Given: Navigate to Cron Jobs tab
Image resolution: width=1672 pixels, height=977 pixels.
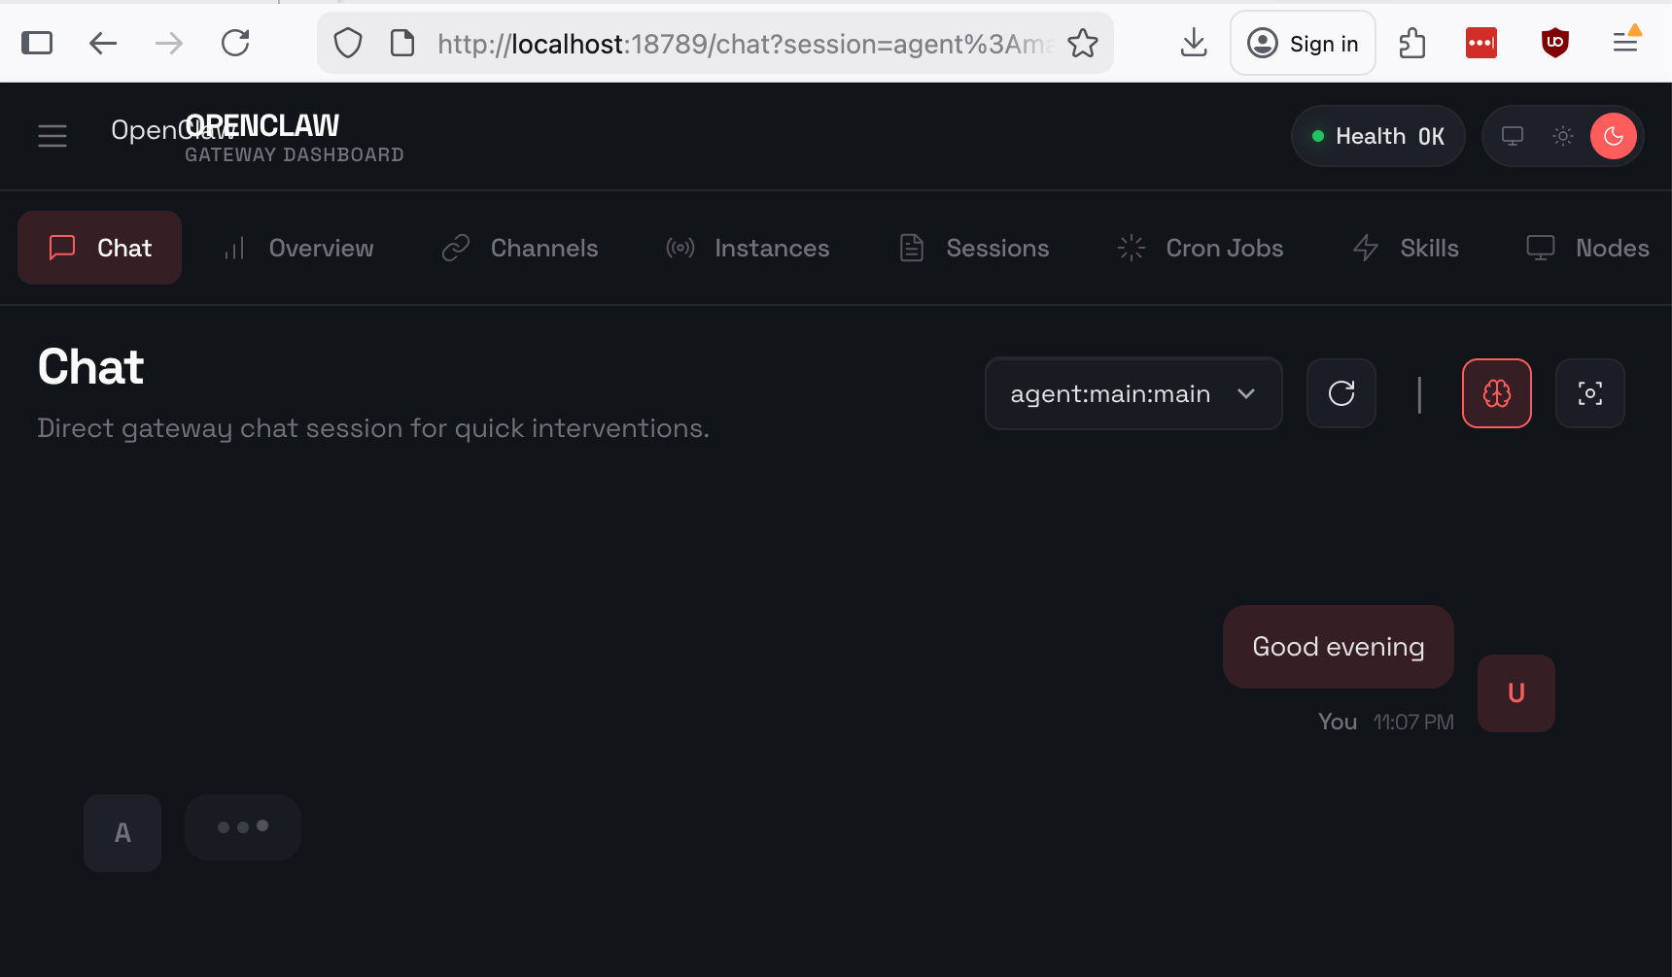Looking at the screenshot, I should click(1201, 248).
